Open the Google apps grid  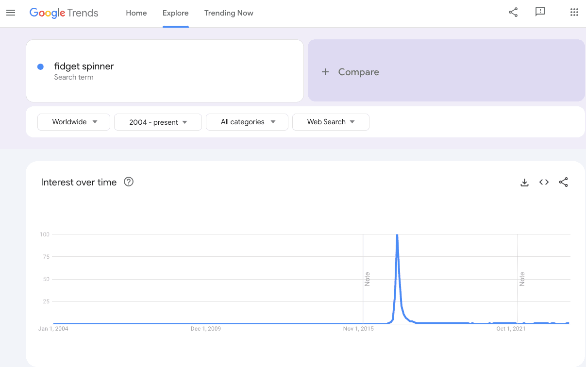click(574, 13)
